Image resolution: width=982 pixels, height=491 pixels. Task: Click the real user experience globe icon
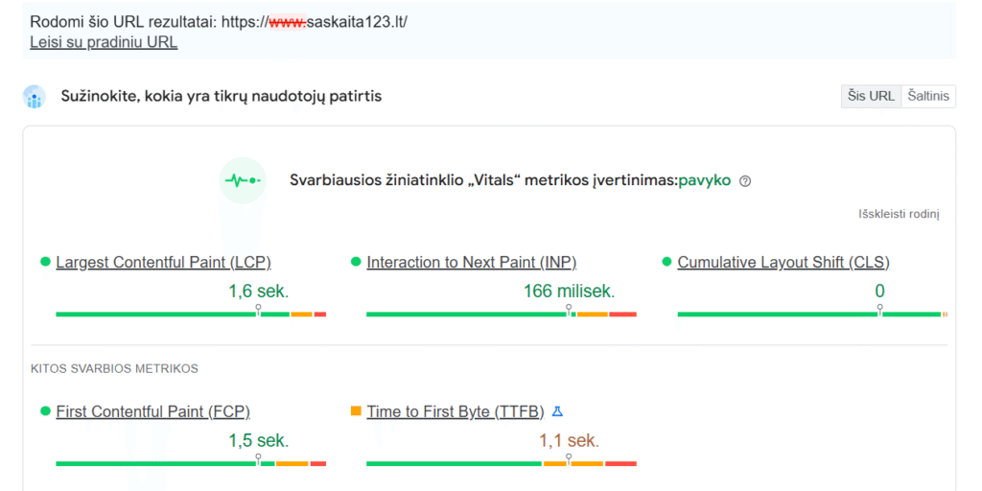34,97
